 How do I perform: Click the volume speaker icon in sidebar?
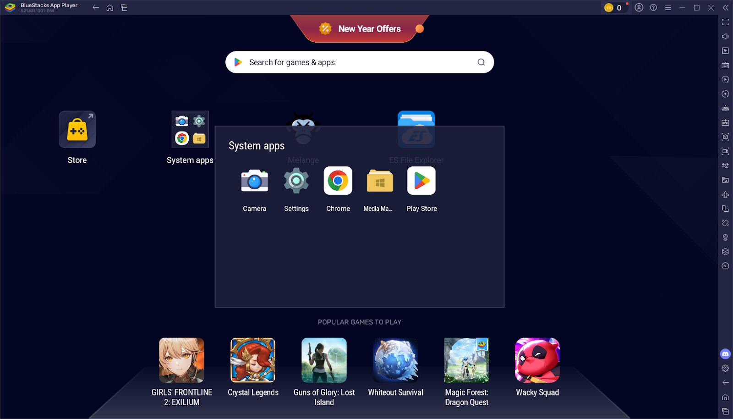(x=725, y=36)
